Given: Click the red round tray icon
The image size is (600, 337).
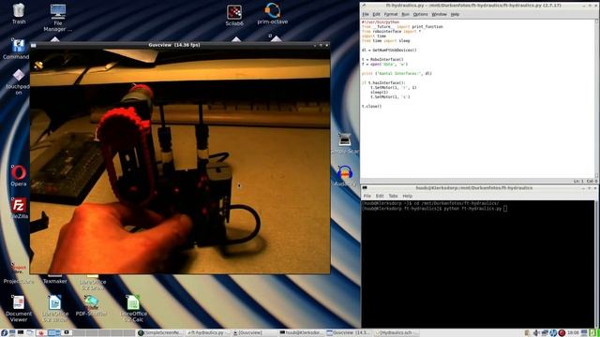Looking at the screenshot, I should point(562,333).
